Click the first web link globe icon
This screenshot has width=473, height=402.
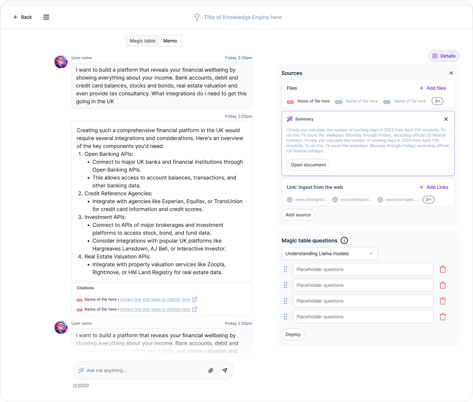[x=290, y=200]
